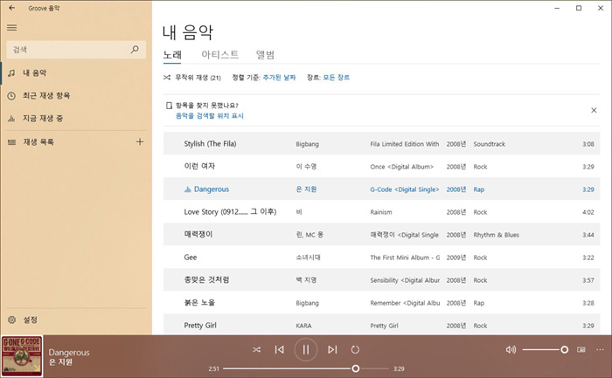Screen dimensions: 612x378
Task: Switch to the 아티스트 tab
Action: 219,54
